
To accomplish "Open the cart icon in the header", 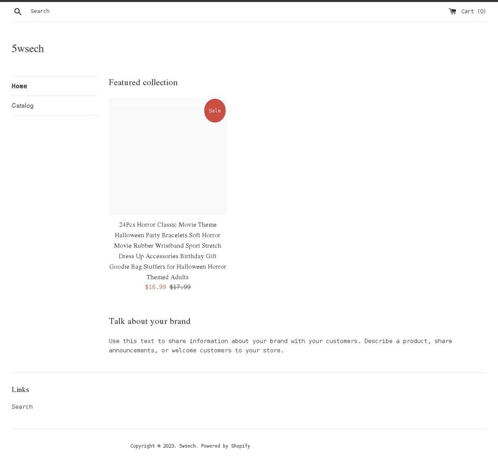I will click(452, 11).
